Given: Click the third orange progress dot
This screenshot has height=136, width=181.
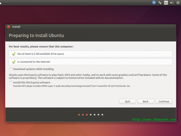Looking at the screenshot, I should pos(87,114).
